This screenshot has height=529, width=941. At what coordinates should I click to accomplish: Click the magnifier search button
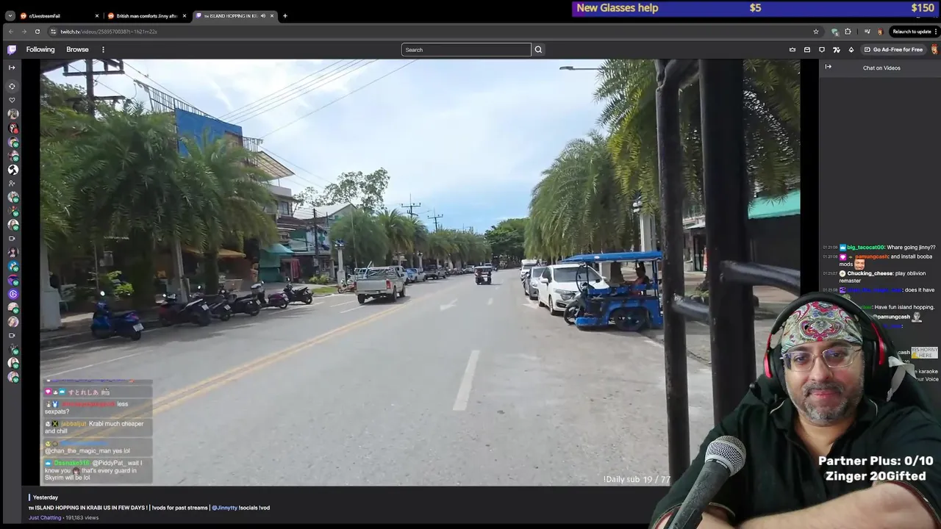pyautogui.click(x=538, y=50)
